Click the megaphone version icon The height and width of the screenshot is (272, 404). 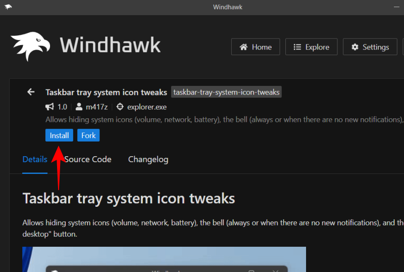point(49,107)
